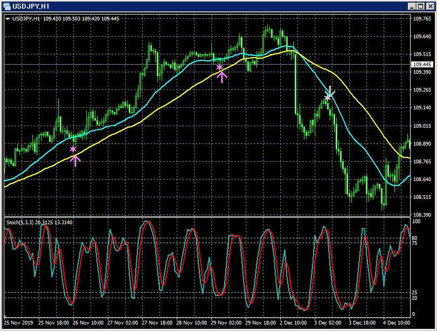The height and width of the screenshot is (331, 437).
Task: Maximize the USDJPY,H1 chart window
Action: [x=421, y=6]
